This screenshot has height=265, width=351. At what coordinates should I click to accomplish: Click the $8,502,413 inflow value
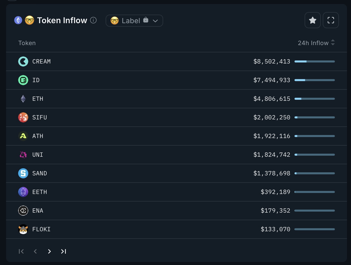272,61
